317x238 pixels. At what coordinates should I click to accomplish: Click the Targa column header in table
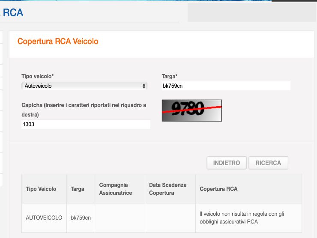78,189
